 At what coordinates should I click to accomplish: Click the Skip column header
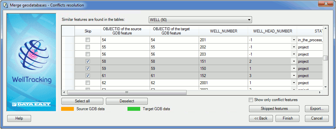[88, 31]
